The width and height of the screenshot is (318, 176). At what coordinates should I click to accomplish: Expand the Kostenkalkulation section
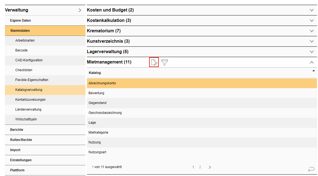click(311, 21)
